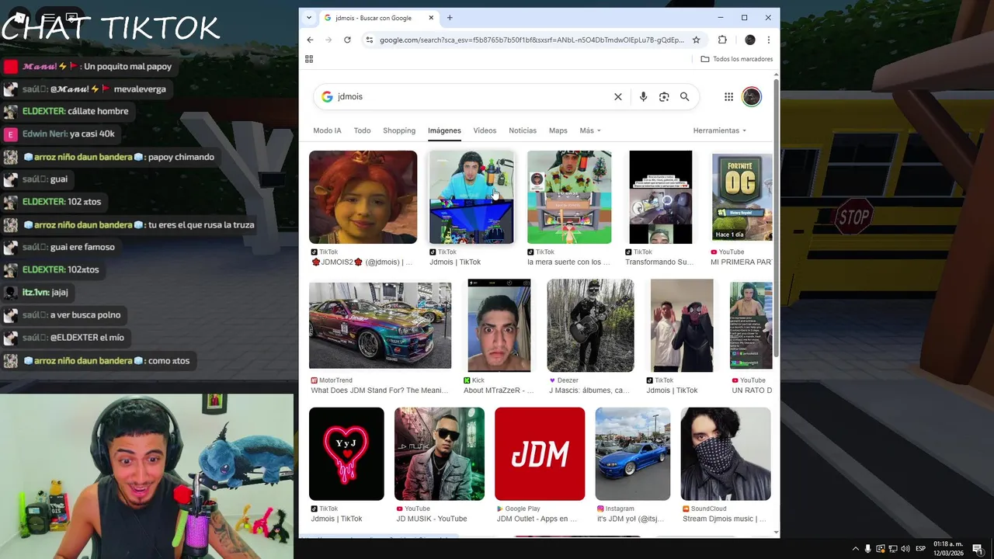Submit search with the magnifying glass icon

(x=685, y=96)
